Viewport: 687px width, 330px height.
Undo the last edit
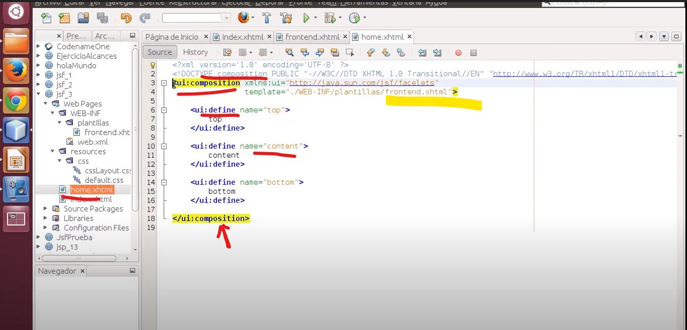click(126, 18)
